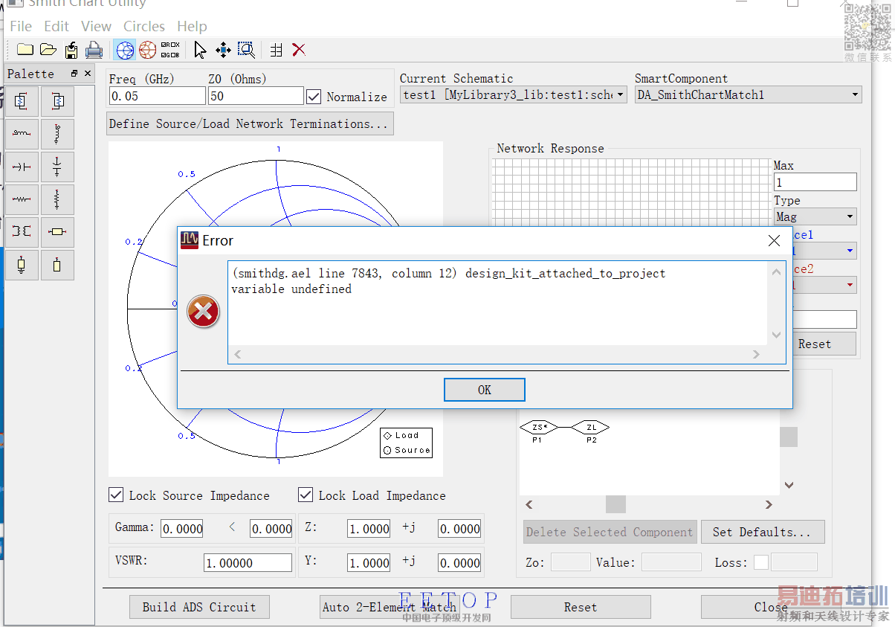Viewport: 895px width, 627px height.
Task: Click the Z0 (Ohms) input field
Action: click(256, 96)
